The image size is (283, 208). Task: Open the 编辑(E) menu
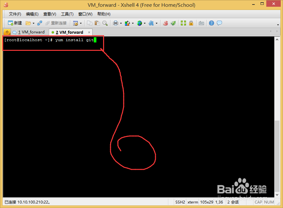[32, 14]
